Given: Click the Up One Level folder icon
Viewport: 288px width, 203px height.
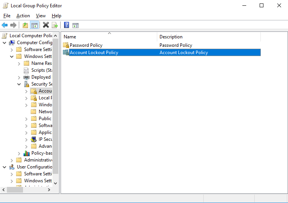Looking at the screenshot, I should (x=25, y=25).
